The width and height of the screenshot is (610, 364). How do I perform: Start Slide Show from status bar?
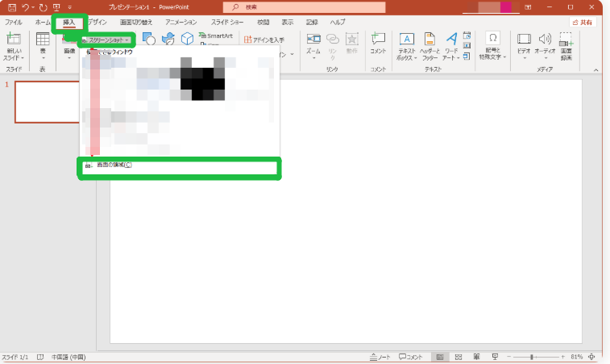click(x=495, y=357)
